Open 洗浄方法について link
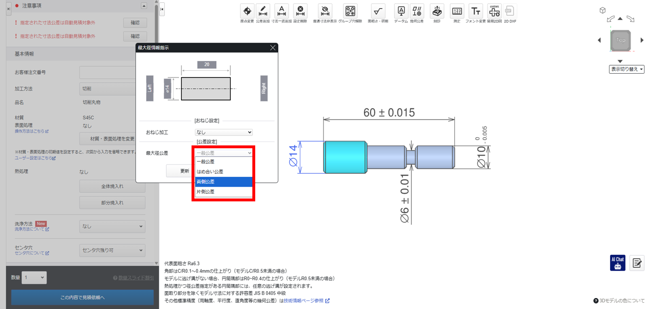 (x=32, y=229)
